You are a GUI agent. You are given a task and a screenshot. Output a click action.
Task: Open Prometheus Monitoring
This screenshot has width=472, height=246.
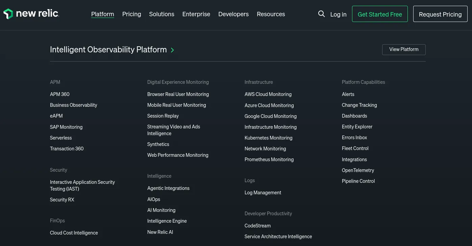[269, 159]
